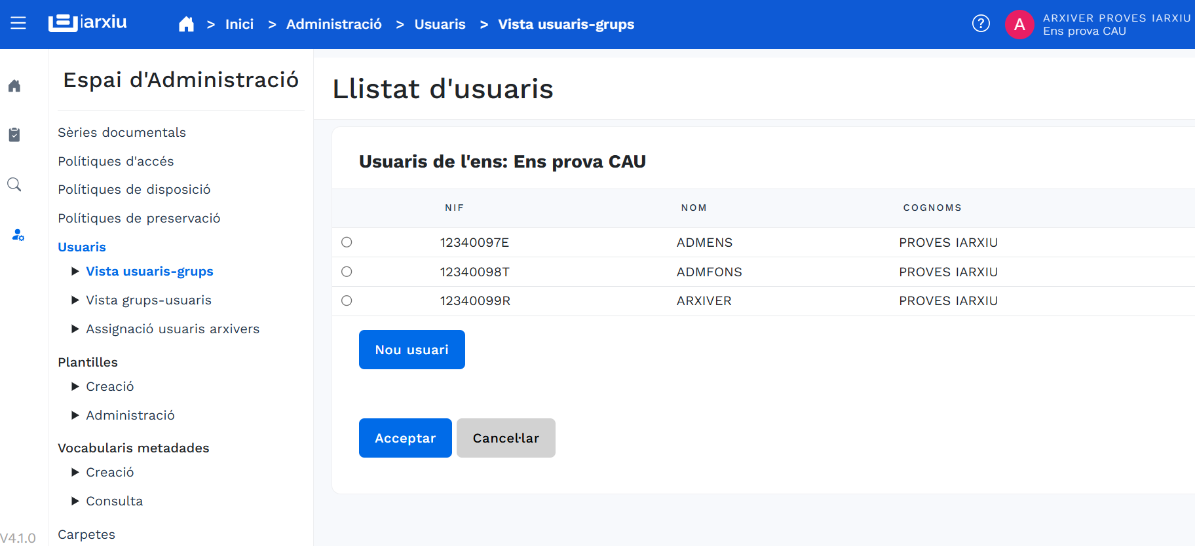This screenshot has height=546, width=1195.
Task: Open the hamburger menu
Action: 18,24
